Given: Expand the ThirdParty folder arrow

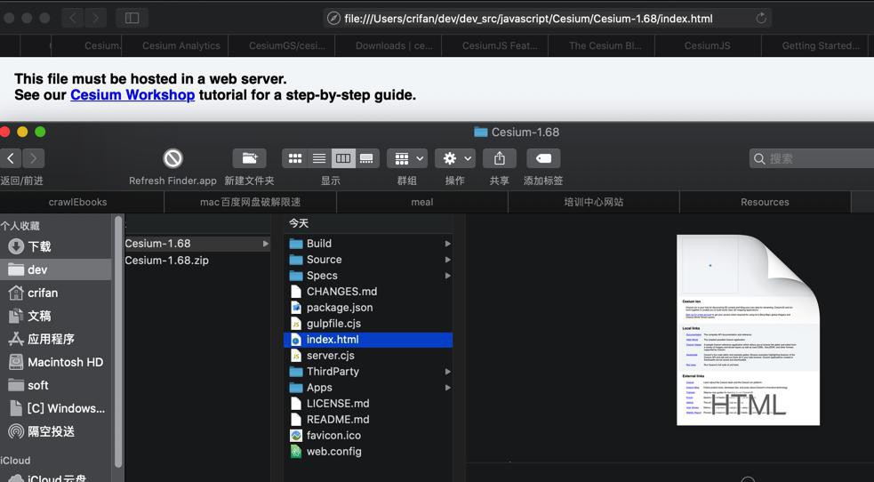Looking at the screenshot, I should click(447, 372).
